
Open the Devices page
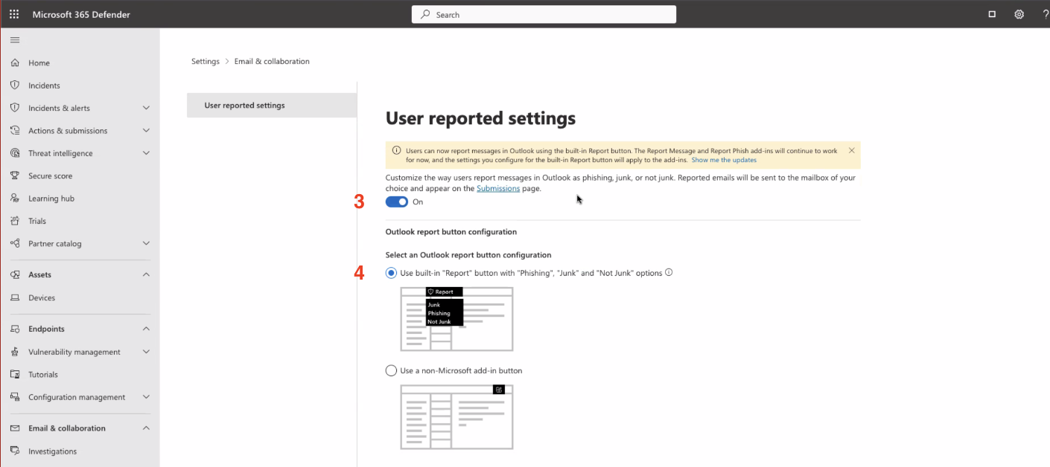pyautogui.click(x=42, y=297)
